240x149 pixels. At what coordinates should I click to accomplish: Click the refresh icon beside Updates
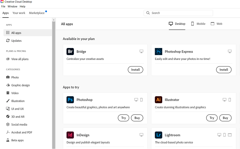click(x=8, y=40)
